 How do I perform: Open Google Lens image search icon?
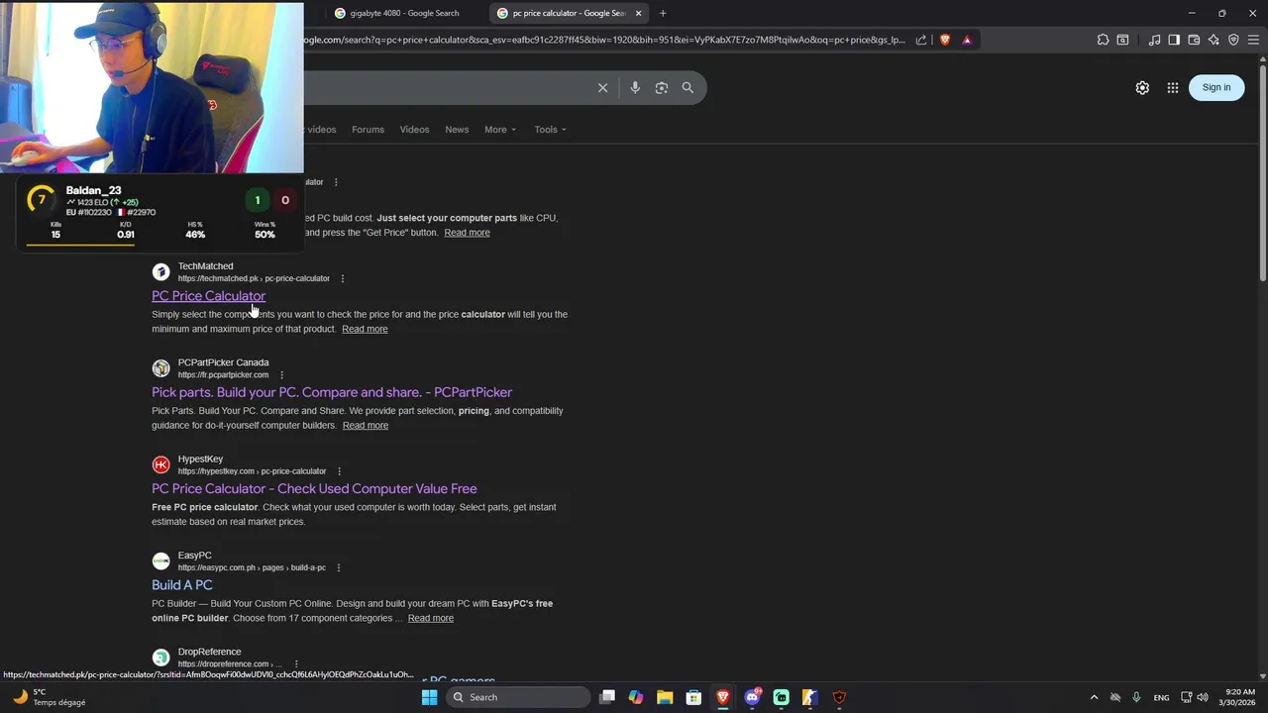662,87
